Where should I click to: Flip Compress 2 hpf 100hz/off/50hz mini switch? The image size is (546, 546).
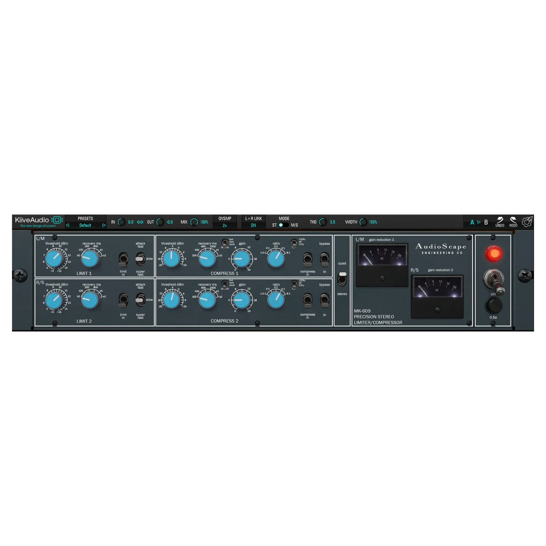point(294,284)
